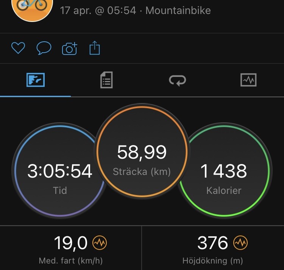The image size is (284, 270).
Task: Add photo with camera plus icon
Action: coord(69,48)
